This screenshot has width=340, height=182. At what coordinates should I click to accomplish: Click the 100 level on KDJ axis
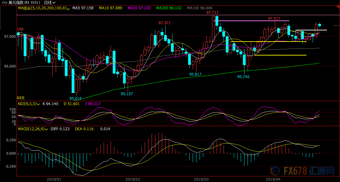pyautogui.click(x=13, y=109)
